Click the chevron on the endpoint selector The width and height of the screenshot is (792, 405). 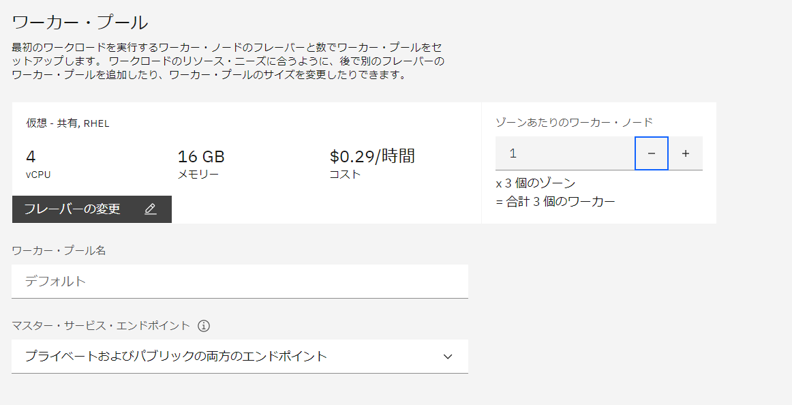447,356
